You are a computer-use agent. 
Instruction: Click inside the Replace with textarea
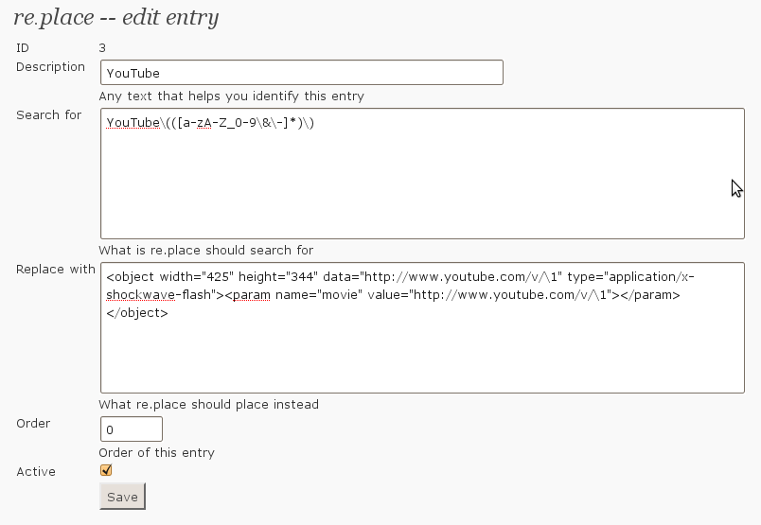pos(422,328)
